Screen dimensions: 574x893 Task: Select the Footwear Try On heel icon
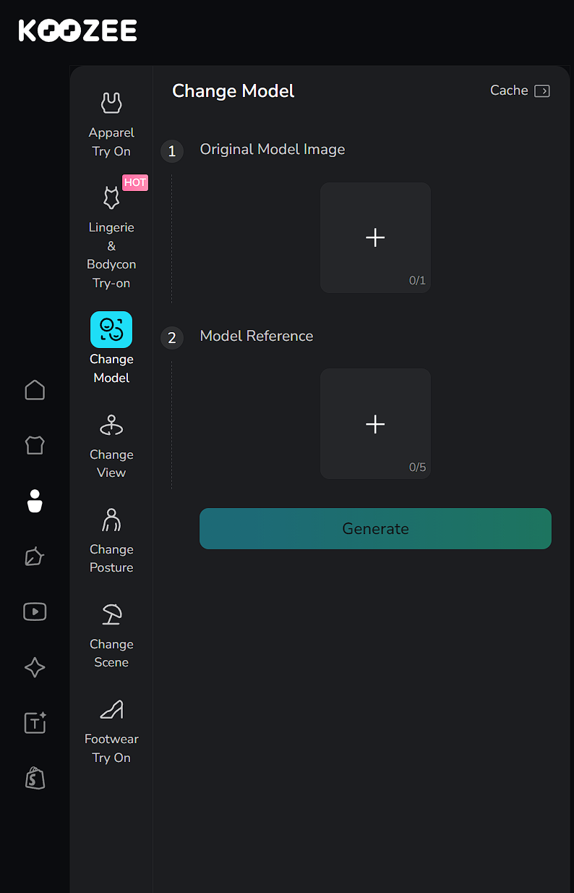111,709
